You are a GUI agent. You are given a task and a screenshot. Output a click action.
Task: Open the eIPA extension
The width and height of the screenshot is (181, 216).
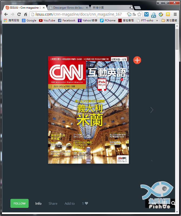tap(153, 15)
